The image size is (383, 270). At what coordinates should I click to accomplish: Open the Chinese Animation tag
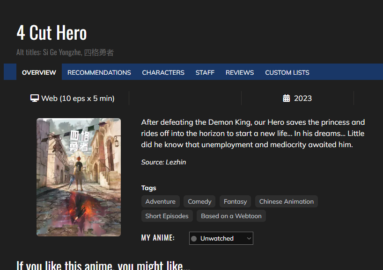tap(286, 201)
